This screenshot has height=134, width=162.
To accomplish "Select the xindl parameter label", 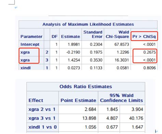I will point(26,68).
